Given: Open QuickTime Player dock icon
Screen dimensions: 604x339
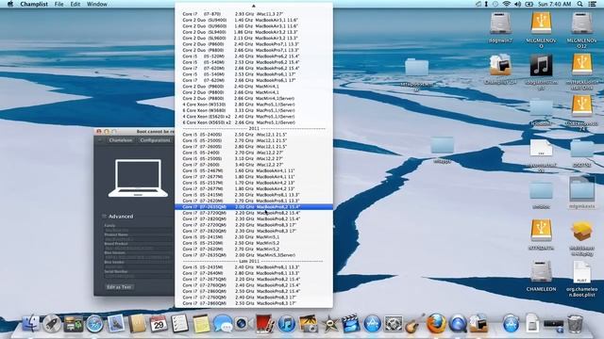Looking at the screenshot, I should 458,324.
